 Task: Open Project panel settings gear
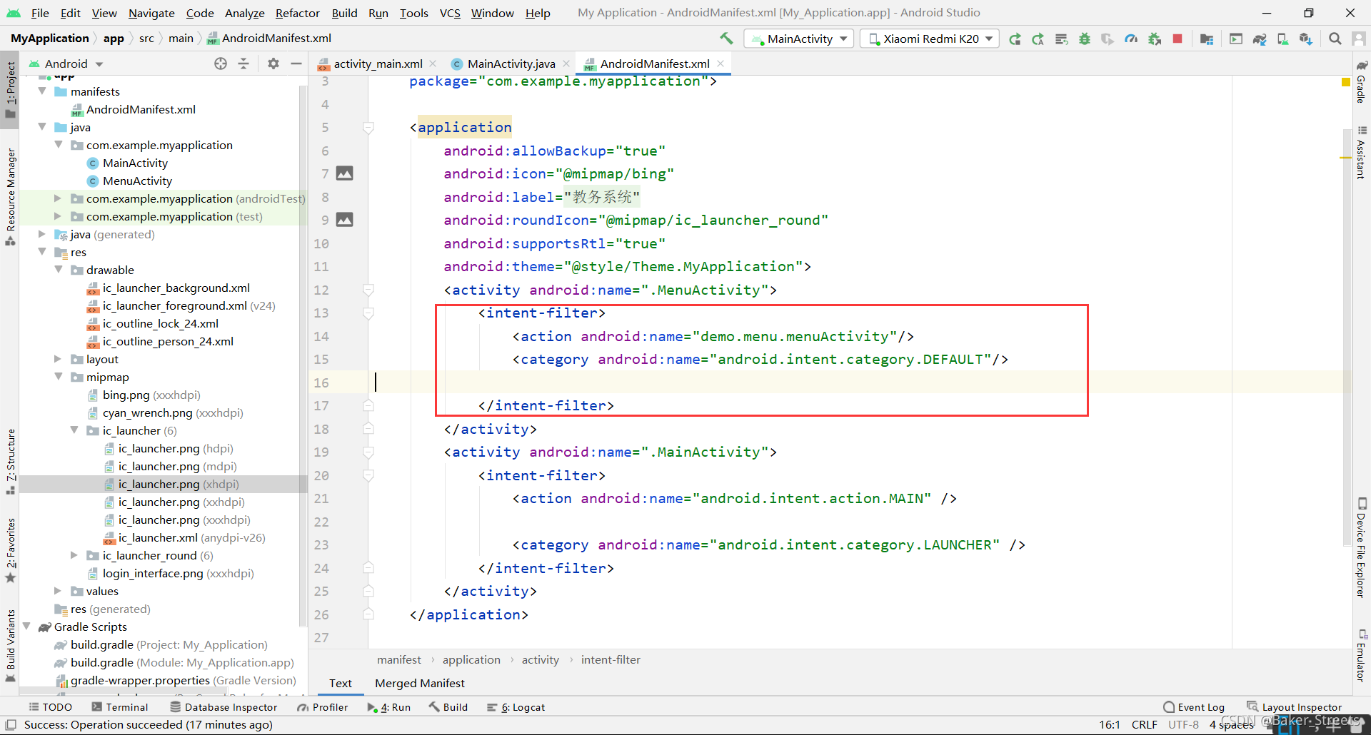point(273,64)
